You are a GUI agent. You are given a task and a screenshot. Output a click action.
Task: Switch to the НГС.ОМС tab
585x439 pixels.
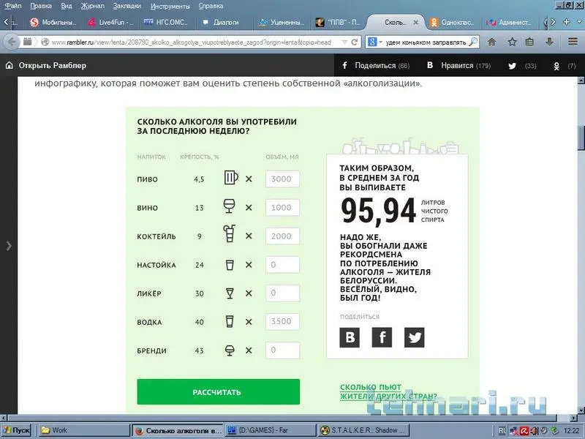pos(166,23)
